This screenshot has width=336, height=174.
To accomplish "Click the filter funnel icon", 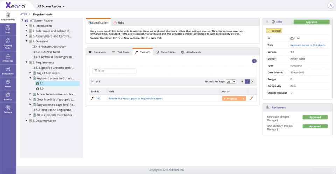I will point(96,71).
